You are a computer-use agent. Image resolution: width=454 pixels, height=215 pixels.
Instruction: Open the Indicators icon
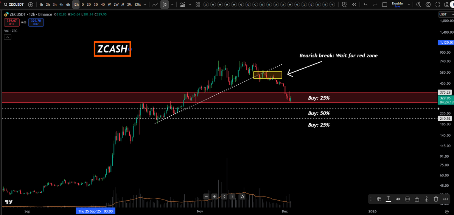[x=182, y=5]
